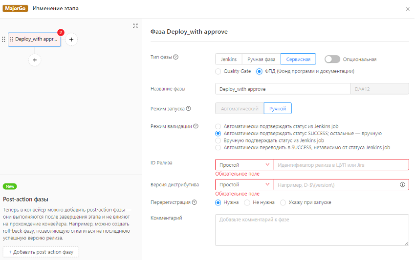Image resolution: width=415 pixels, height=260 pixels.
Task: Click the Добавить post-action фазу button
Action: click(x=41, y=252)
